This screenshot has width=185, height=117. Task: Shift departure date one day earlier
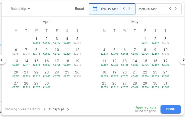[124, 9]
